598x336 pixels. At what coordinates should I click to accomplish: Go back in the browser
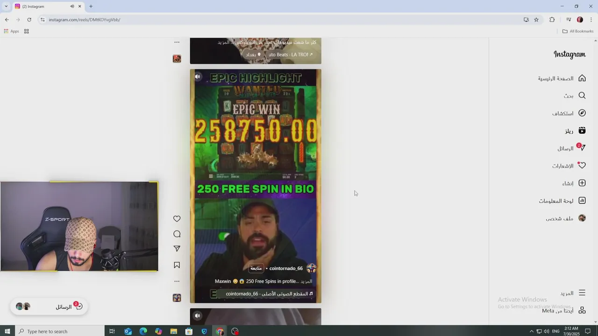pyautogui.click(x=7, y=20)
